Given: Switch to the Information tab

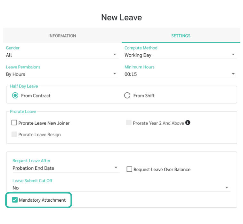Looking at the screenshot, I should pos(62,36).
